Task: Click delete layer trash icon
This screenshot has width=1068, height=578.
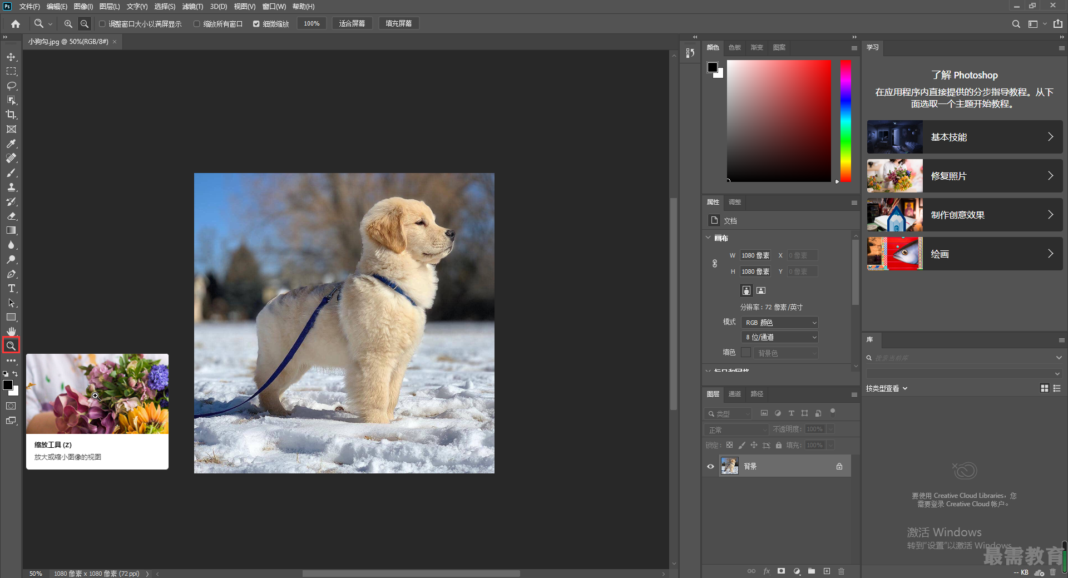Action: click(842, 571)
